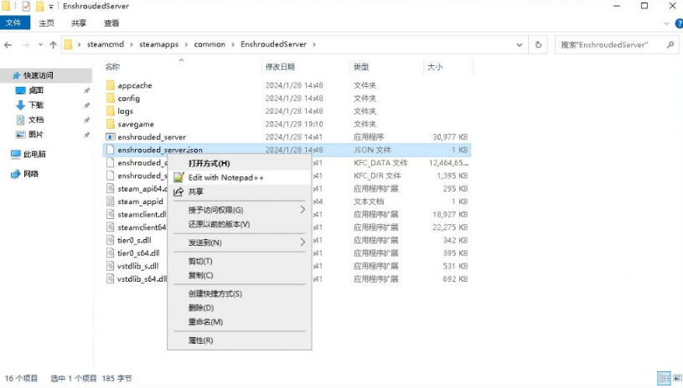The width and height of the screenshot is (683, 388).
Task: Select the Downloads (下载) quick access icon
Action: click(21, 105)
